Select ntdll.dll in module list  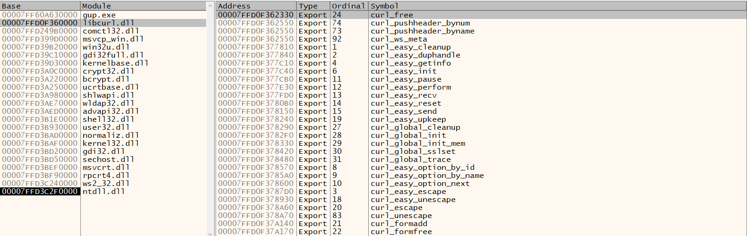[x=104, y=192]
